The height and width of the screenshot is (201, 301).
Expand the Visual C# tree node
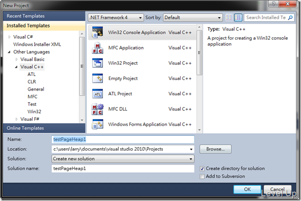pyautogui.click(x=9, y=37)
